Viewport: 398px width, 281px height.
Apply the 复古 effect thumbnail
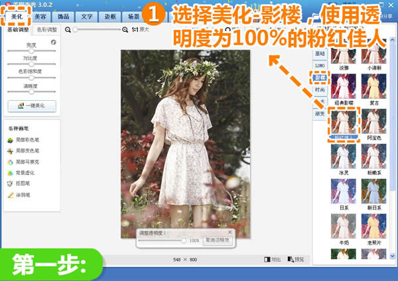click(373, 86)
